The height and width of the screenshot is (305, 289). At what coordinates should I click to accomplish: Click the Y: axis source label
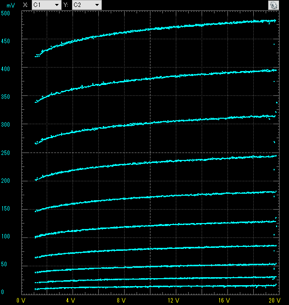[66, 5]
